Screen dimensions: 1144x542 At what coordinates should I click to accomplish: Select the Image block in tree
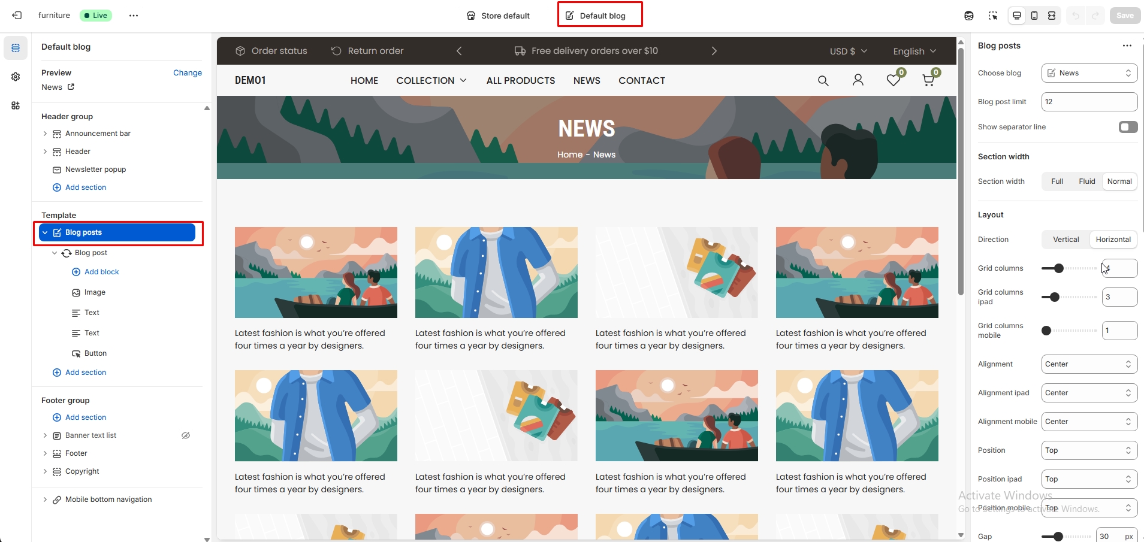pyautogui.click(x=95, y=292)
